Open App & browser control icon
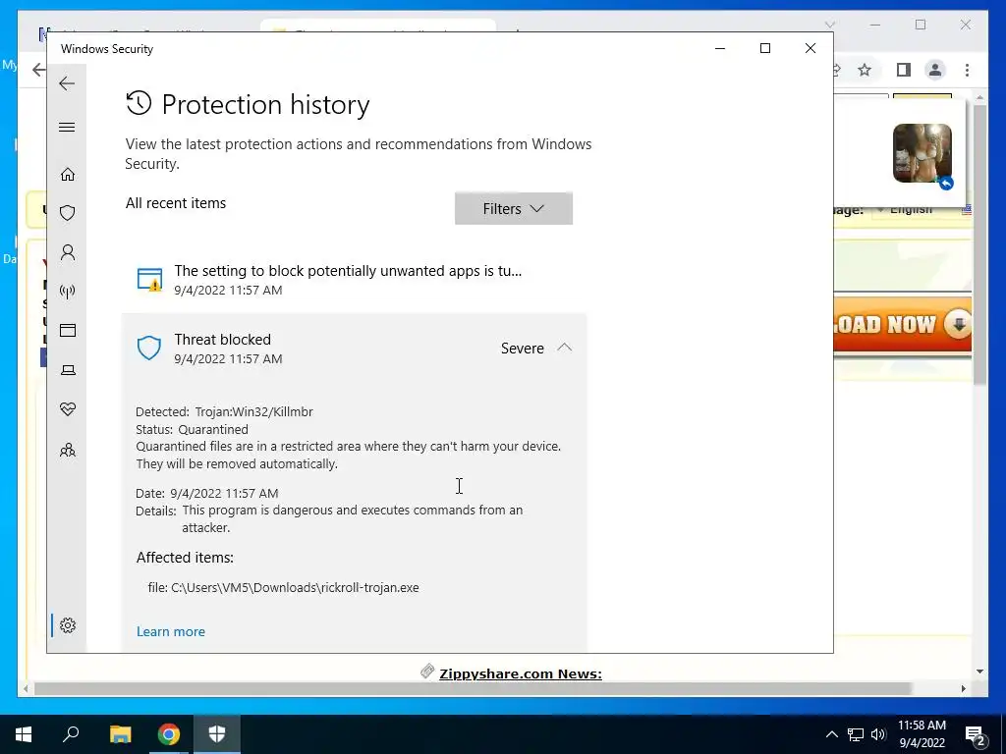1006x754 pixels. [68, 330]
